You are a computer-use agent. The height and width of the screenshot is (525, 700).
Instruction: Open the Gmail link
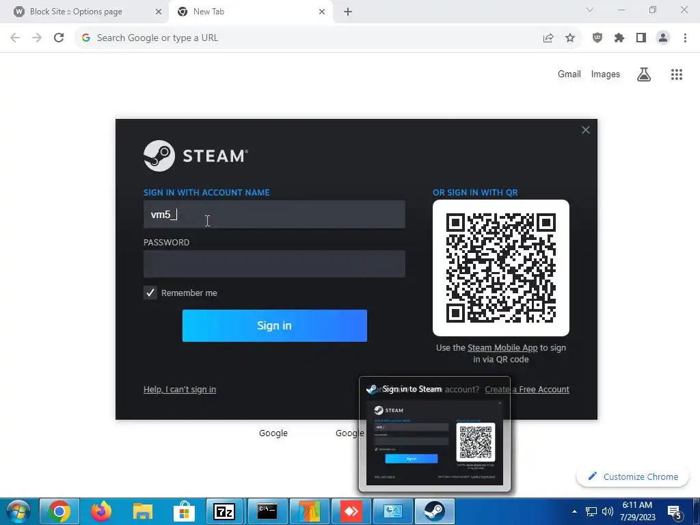(569, 74)
